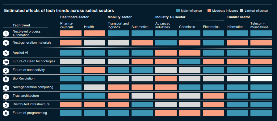Click Next-generation computing's Health cell
This screenshot has width=277, height=121.
pos(94,87)
